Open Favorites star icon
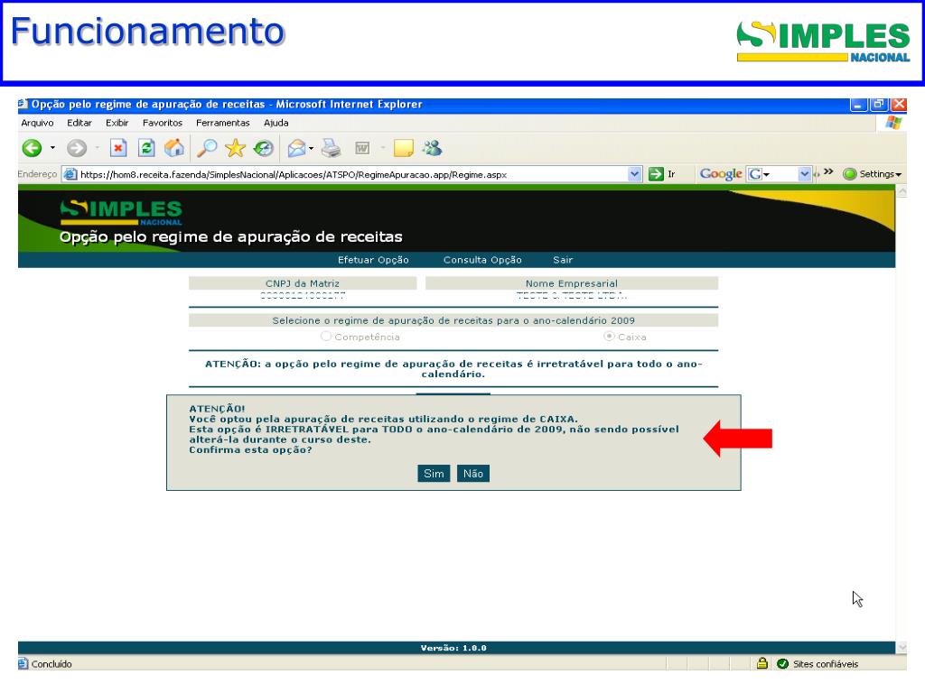 (235, 148)
